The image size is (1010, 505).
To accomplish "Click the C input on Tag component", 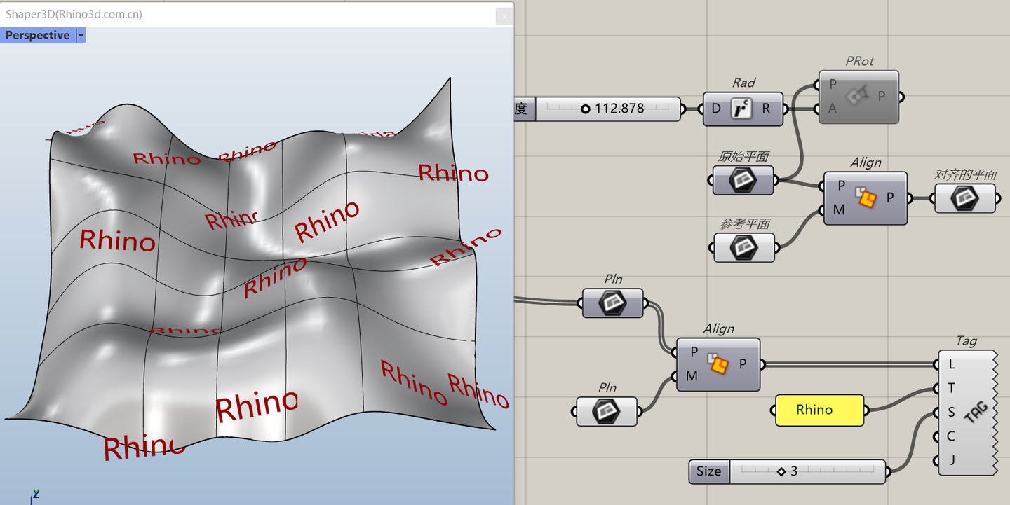I will 951,436.
